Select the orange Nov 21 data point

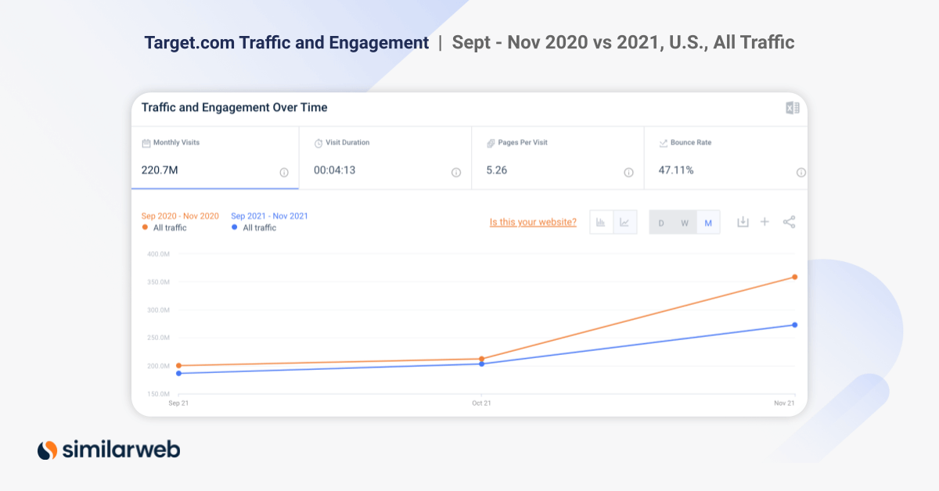coord(795,277)
